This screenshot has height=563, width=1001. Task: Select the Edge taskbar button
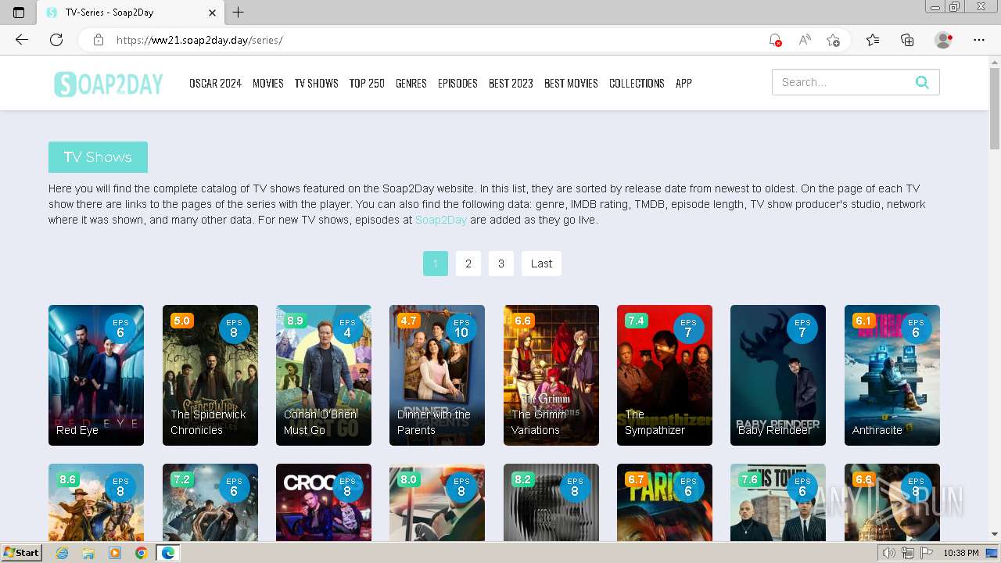168,553
